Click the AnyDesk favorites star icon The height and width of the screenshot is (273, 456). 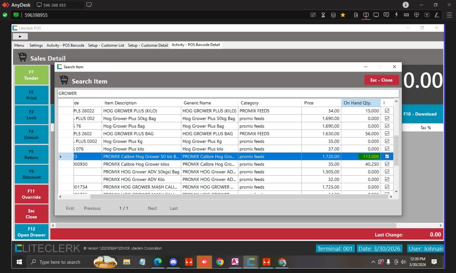(343, 15)
